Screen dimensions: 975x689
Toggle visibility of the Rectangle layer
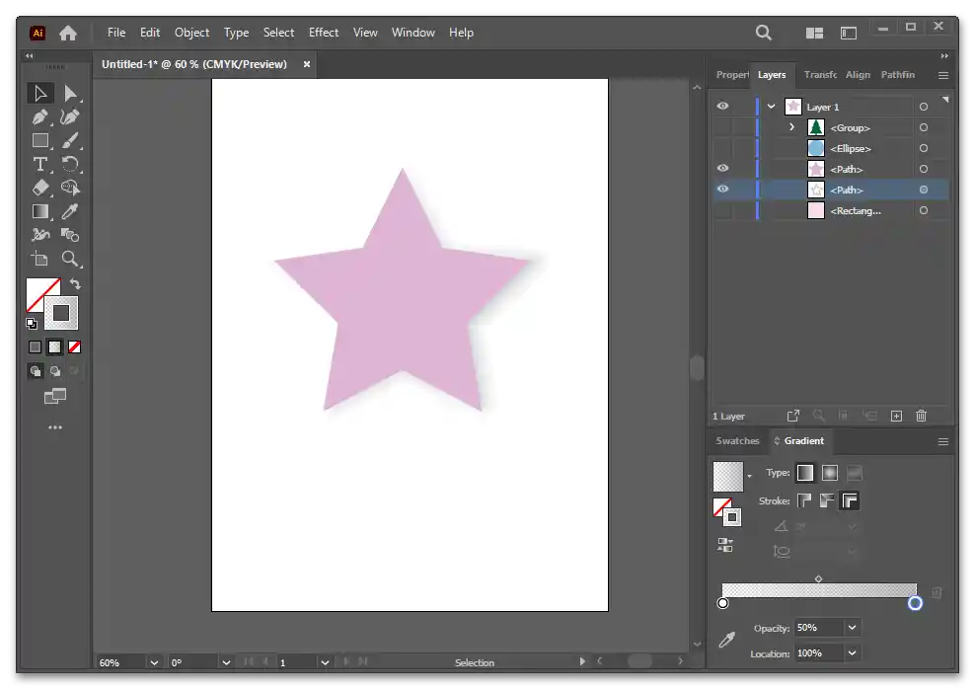coord(723,210)
